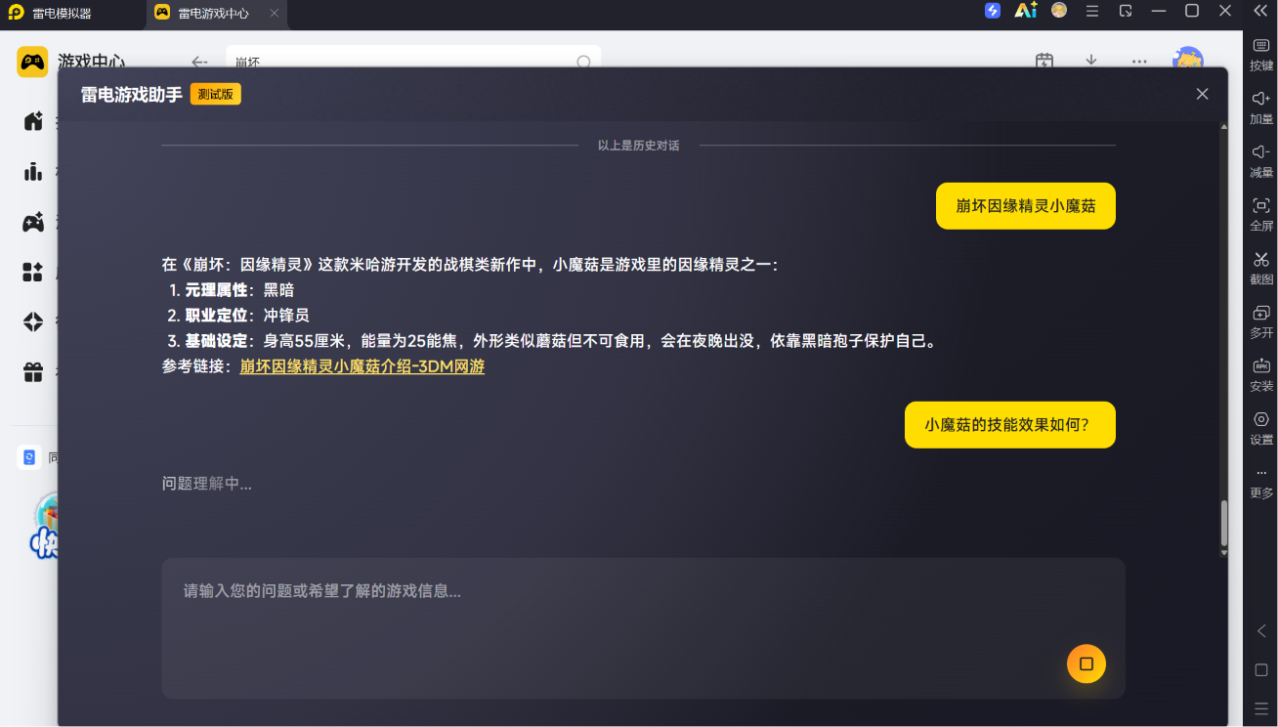The height and width of the screenshot is (727, 1278).
Task: Open the home icon in game center sidebar
Action: 33,121
